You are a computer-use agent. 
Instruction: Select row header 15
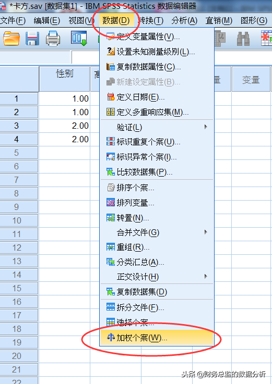tap(19, 288)
